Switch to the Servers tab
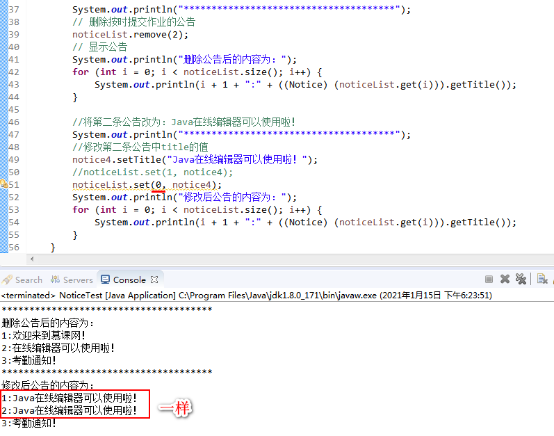 pyautogui.click(x=72, y=280)
